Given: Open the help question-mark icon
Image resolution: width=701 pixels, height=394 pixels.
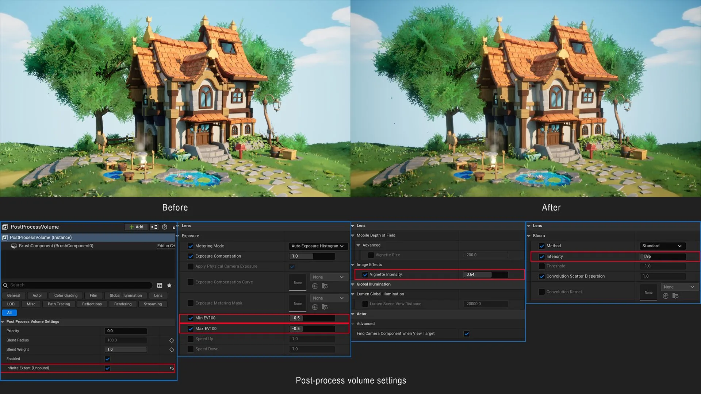Looking at the screenshot, I should click(x=165, y=227).
